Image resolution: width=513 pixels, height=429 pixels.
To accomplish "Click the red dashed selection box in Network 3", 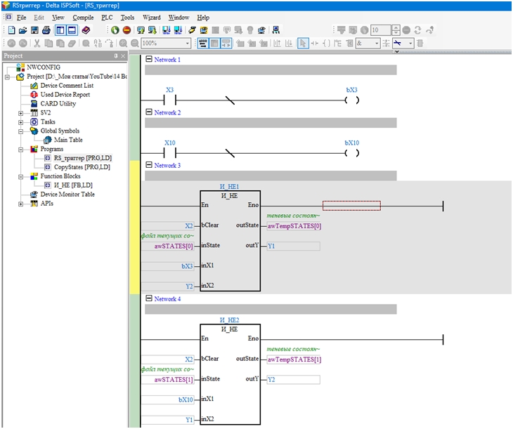I will 351,206.
